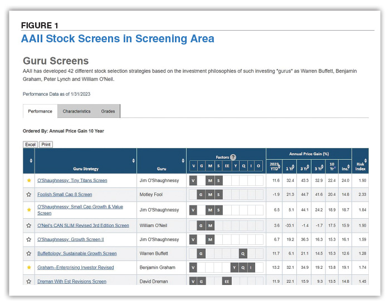Select the M factor header box
Screen dimensions: 390x305
pyautogui.click(x=210, y=166)
